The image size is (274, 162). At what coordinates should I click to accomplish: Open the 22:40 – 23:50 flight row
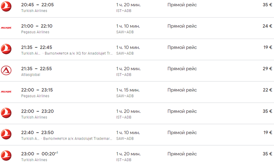pyautogui.click(x=37, y=133)
